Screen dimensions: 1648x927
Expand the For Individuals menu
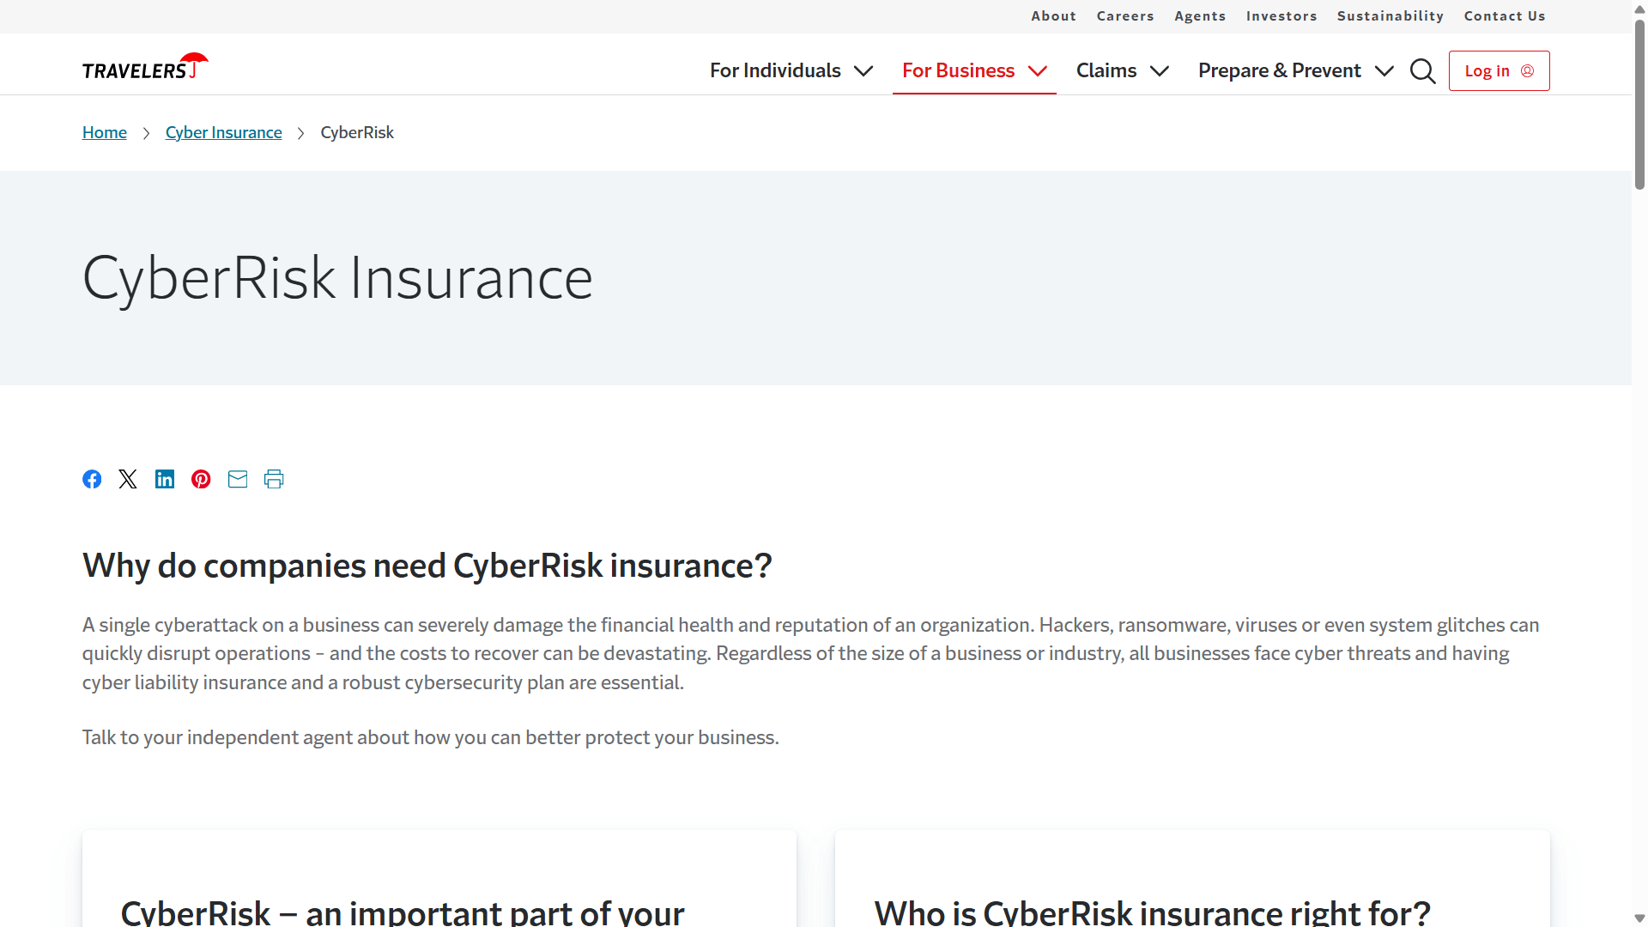tap(790, 70)
